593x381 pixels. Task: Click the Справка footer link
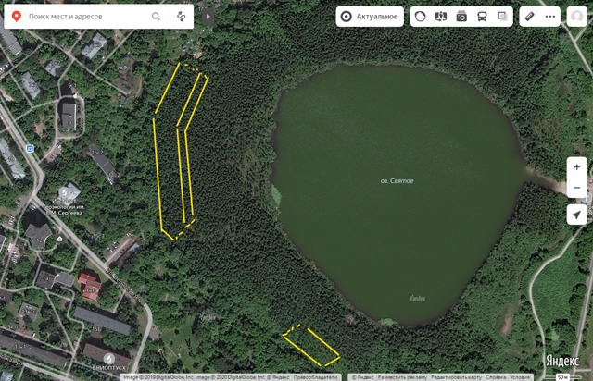click(496, 377)
